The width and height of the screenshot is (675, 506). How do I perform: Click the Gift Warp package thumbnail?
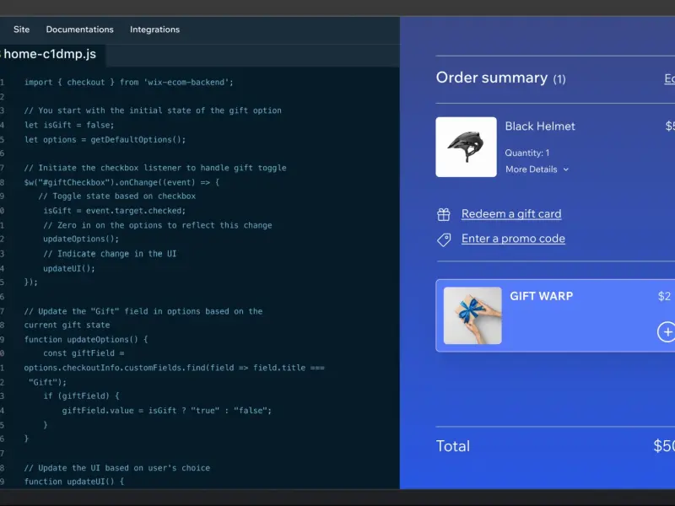[x=472, y=315]
